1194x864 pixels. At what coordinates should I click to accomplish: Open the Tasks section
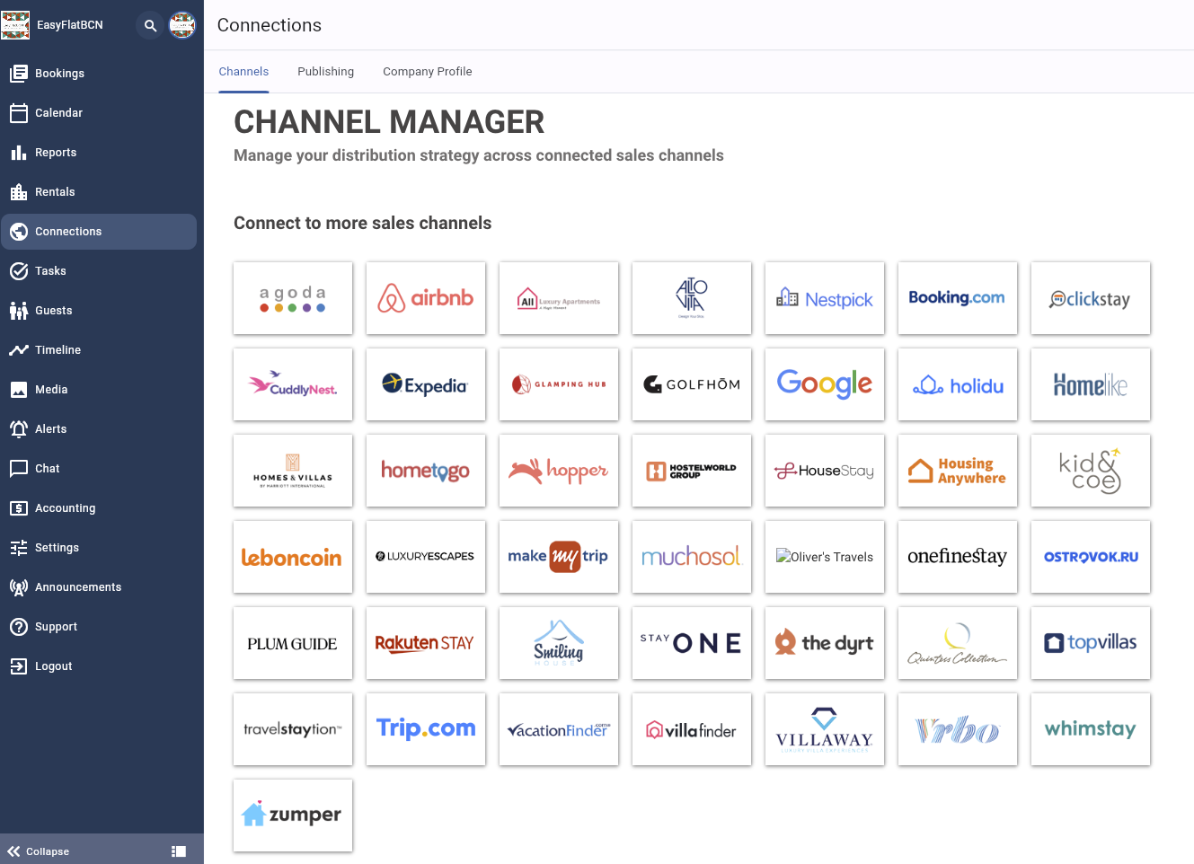(x=99, y=271)
